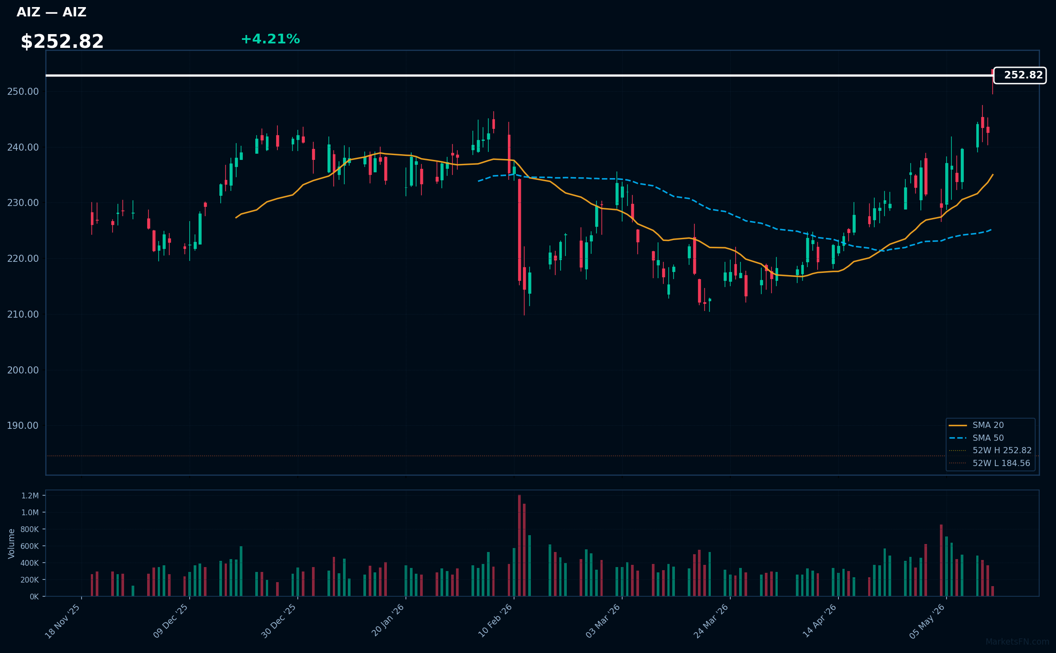Click the 09 Dec '25 date label
This screenshot has height=653, width=1056.
pyautogui.click(x=171, y=621)
